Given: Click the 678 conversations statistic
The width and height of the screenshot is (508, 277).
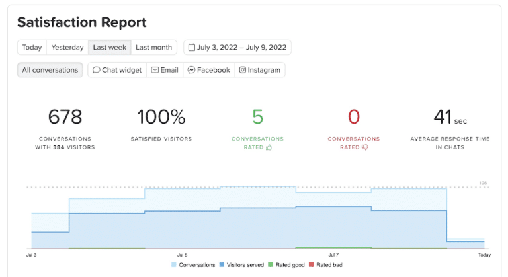Looking at the screenshot, I should click(x=65, y=117).
